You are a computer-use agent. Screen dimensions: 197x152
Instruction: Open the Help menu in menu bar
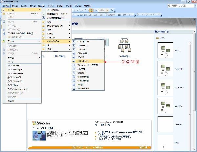pyautogui.click(x=88, y=6)
